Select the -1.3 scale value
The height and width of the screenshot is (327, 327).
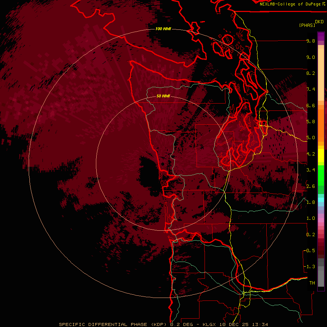(310, 267)
